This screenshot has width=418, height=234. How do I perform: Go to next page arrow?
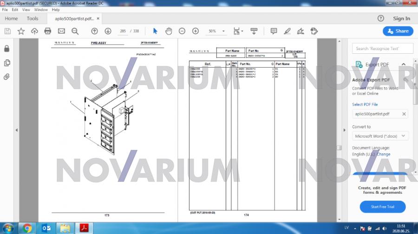tap(108, 31)
